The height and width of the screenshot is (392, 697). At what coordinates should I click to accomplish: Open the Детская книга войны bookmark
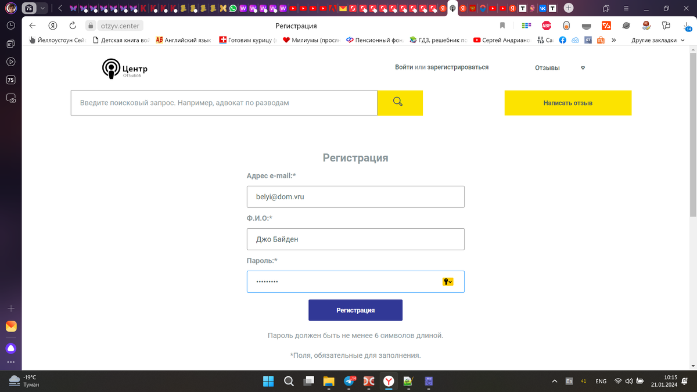click(121, 40)
